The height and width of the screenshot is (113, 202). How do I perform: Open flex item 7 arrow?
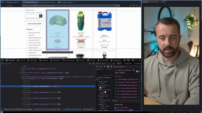pyautogui.click(x=139, y=97)
